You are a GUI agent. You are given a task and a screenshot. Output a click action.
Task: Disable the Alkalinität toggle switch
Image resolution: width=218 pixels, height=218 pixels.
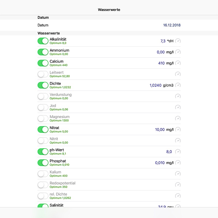point(43,41)
